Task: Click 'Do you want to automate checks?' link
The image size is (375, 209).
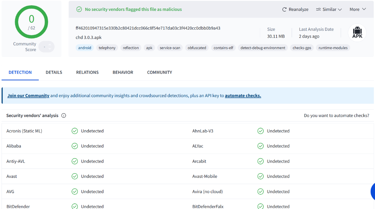Action: coord(337,116)
